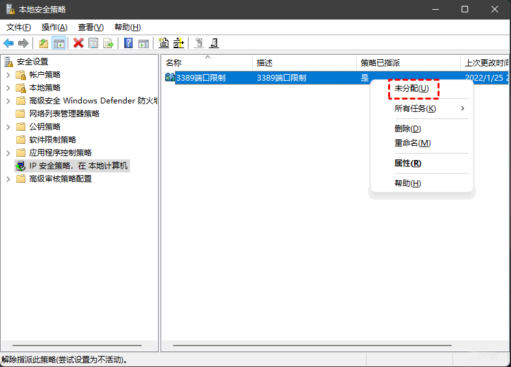The image size is (511, 367).
Task: Open the 文件(F) menu
Action: [19, 27]
